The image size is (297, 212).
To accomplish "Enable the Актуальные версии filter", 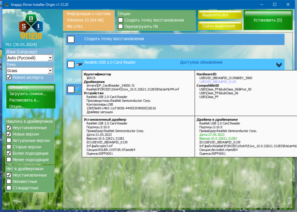I will [9, 140].
